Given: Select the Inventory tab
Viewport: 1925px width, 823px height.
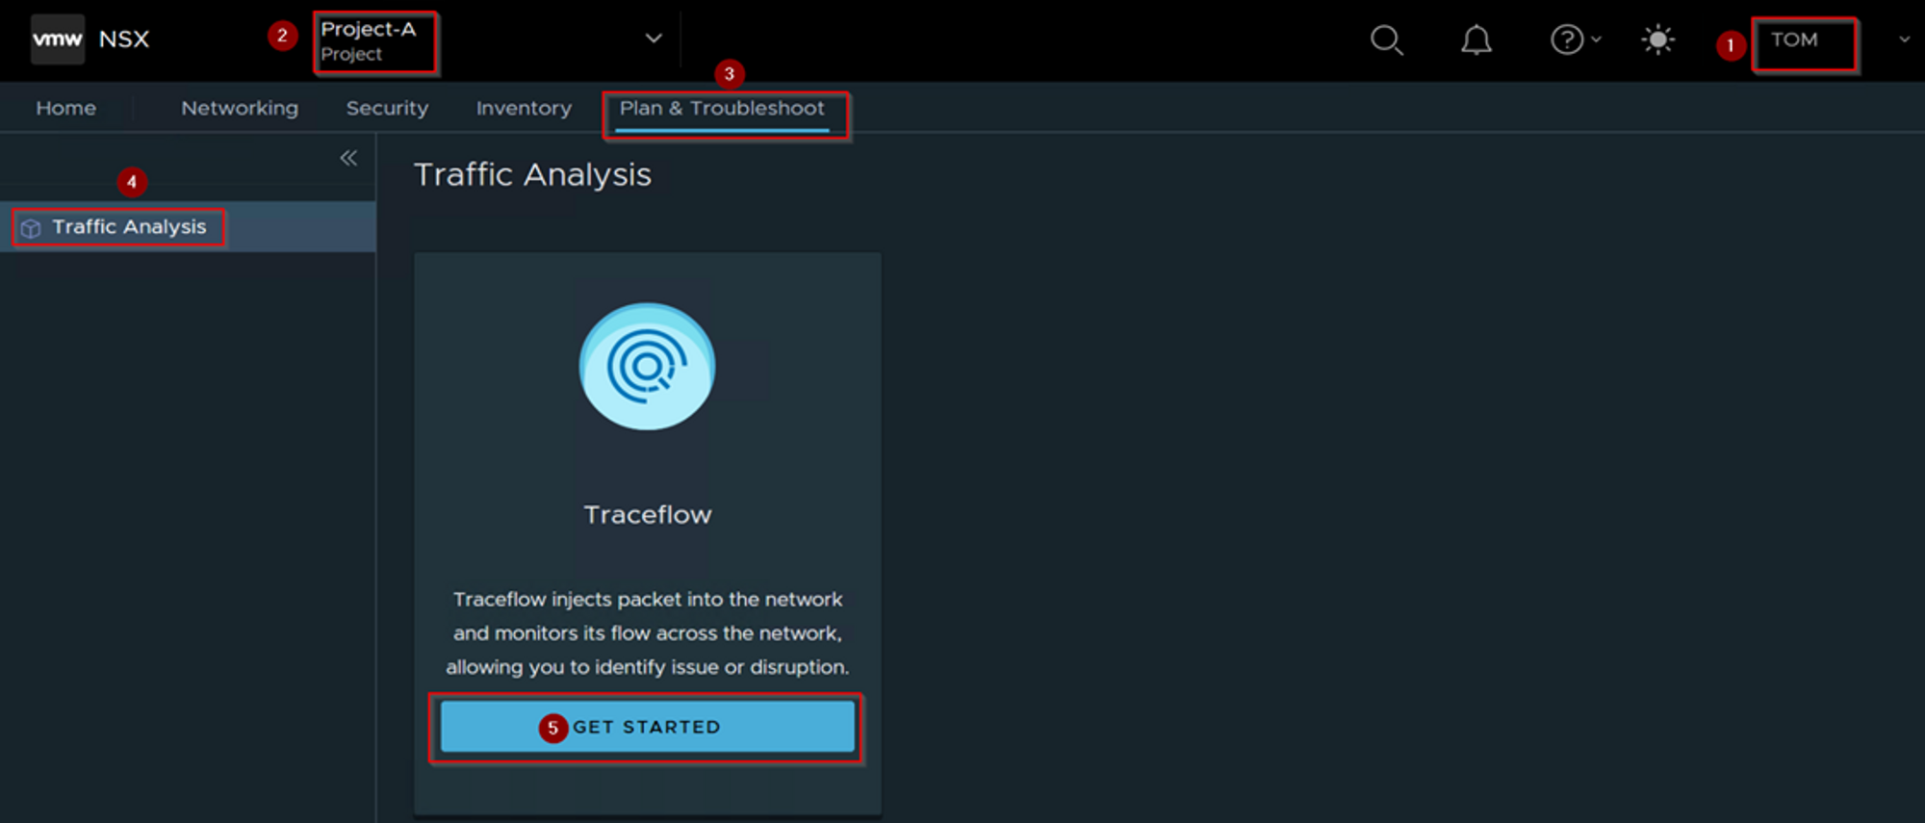Looking at the screenshot, I should click(x=524, y=108).
